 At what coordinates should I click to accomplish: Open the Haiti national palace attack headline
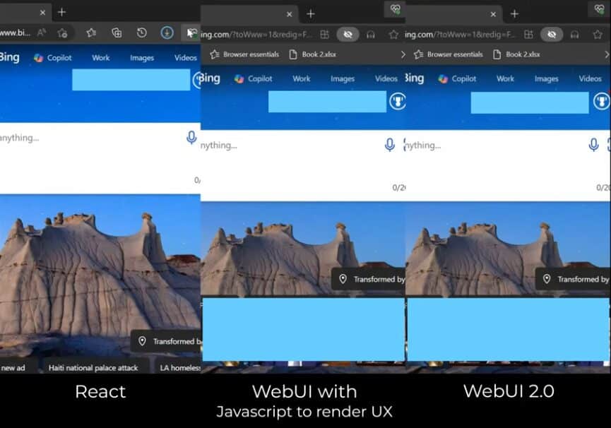click(x=93, y=368)
